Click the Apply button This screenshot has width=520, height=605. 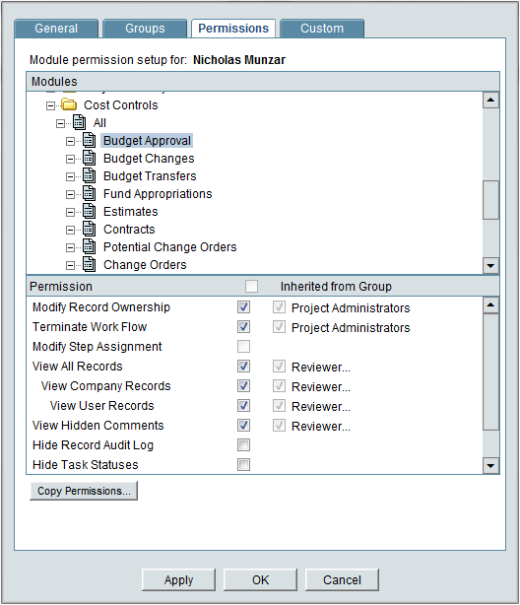click(178, 579)
